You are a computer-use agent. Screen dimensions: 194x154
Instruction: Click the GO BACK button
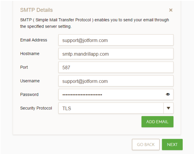[146, 144]
